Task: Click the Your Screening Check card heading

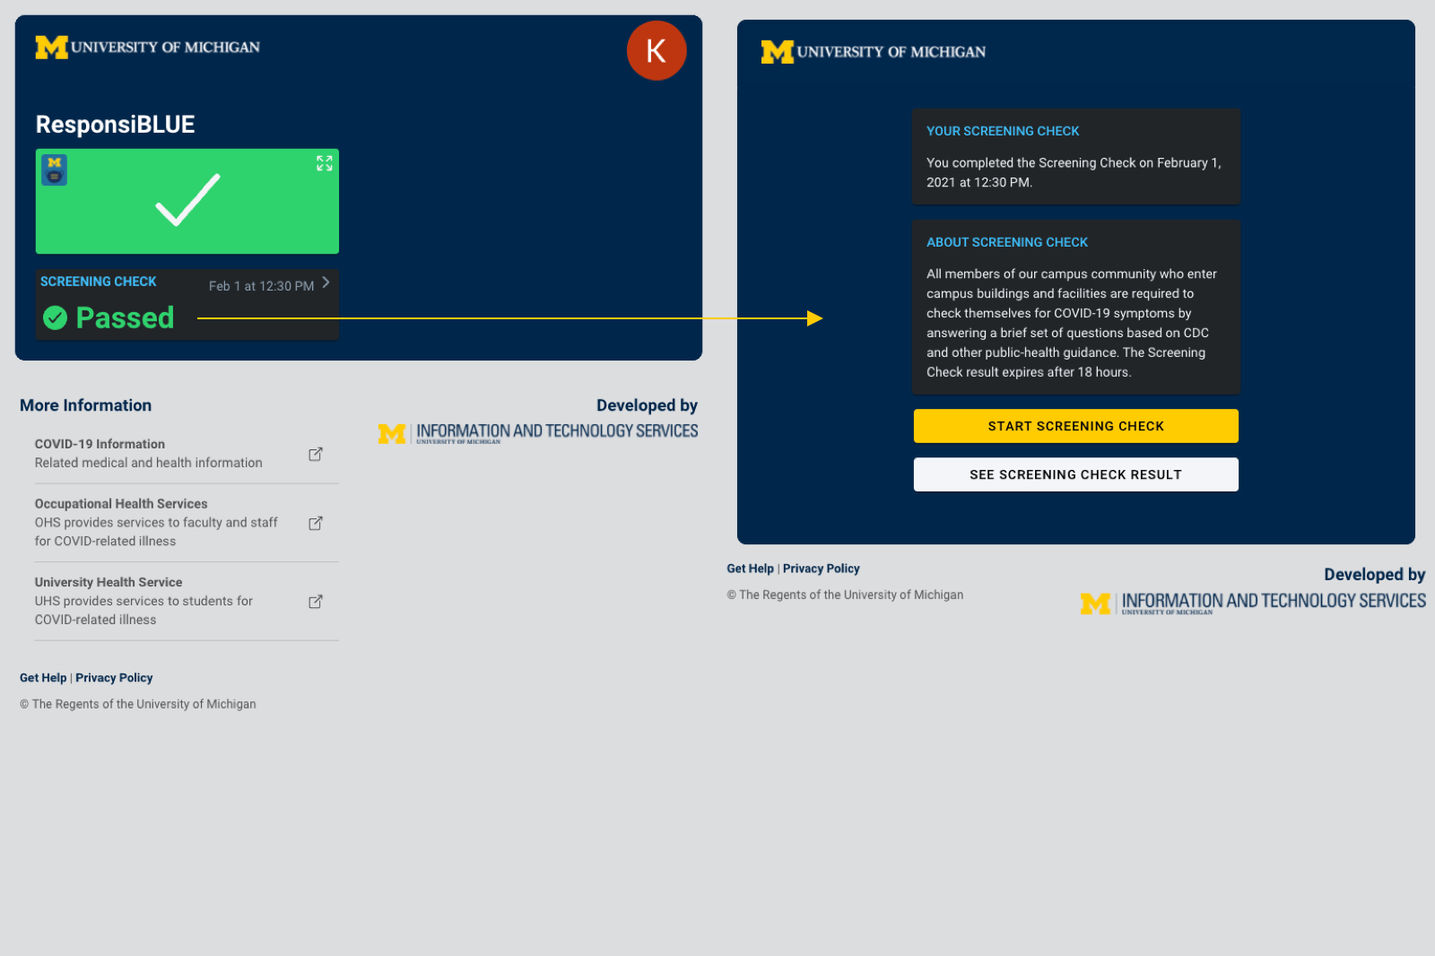Action: coord(1003,131)
